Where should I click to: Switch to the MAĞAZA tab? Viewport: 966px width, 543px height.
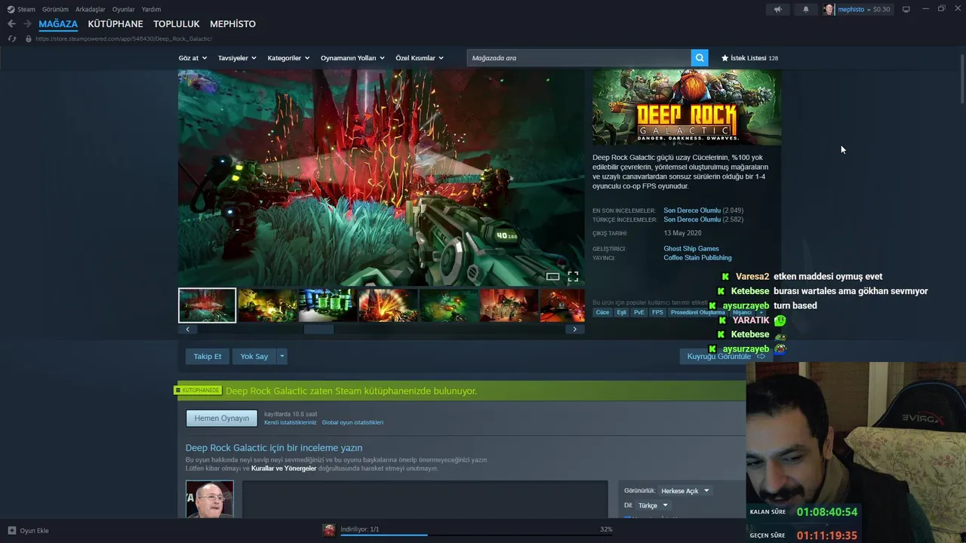coord(58,24)
